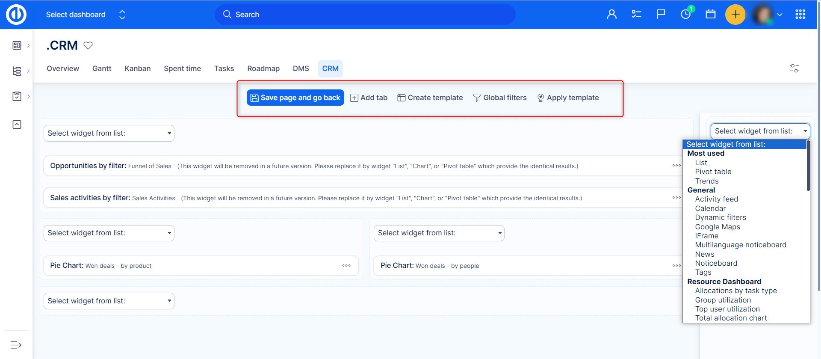Screen dimensions: 821x359
Task: Mark .CRM project as favorite heart
Action: (x=88, y=45)
